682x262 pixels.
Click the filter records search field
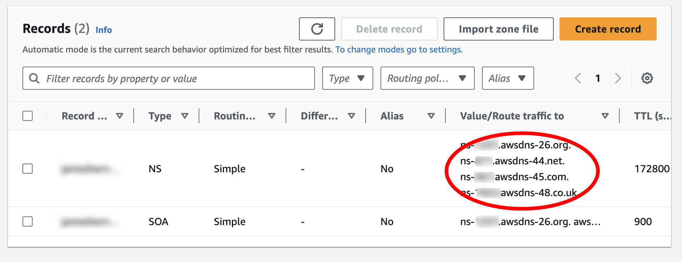click(169, 78)
